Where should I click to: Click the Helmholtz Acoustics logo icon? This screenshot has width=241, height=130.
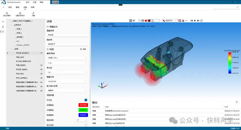pyautogui.click(x=4, y=2)
